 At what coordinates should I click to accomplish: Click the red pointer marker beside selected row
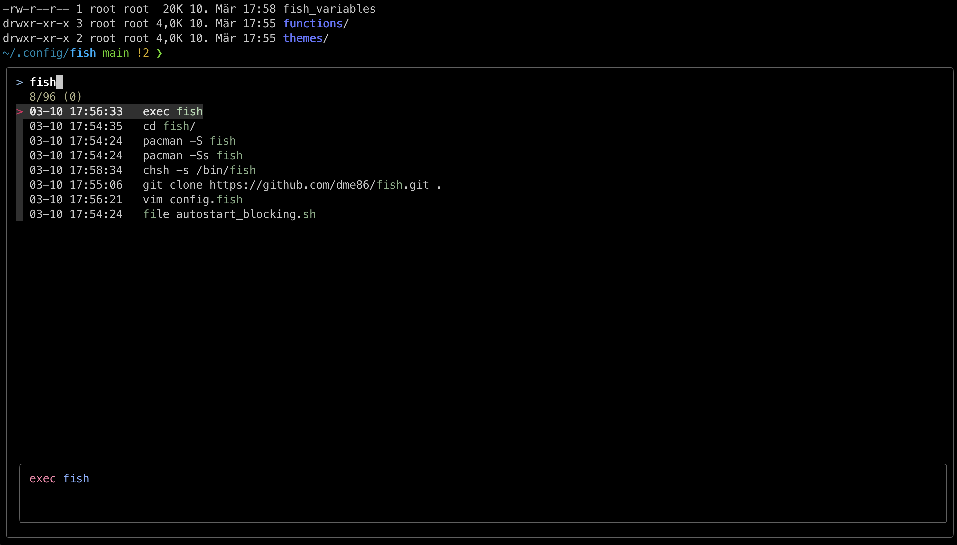[x=19, y=111]
